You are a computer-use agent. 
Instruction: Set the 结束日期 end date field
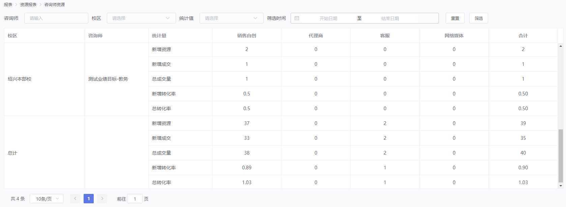390,18
